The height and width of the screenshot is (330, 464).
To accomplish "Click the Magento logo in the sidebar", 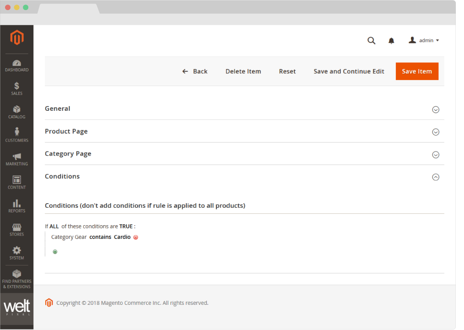I will click(x=17, y=38).
